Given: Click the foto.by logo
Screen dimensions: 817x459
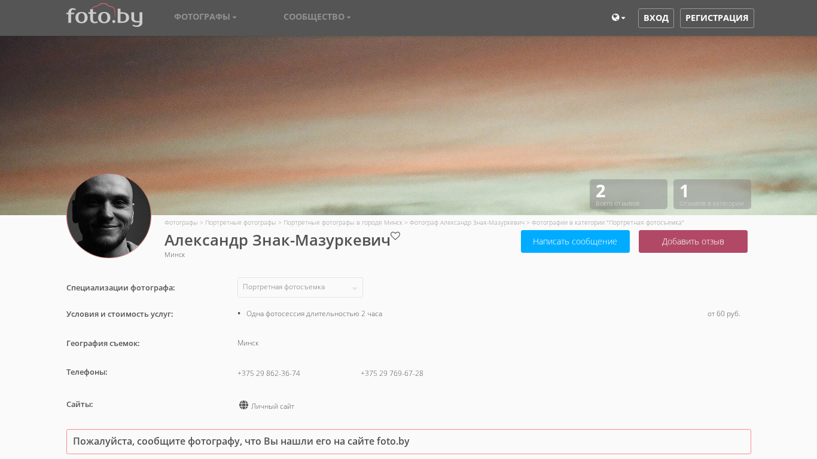Looking at the screenshot, I should [105, 16].
